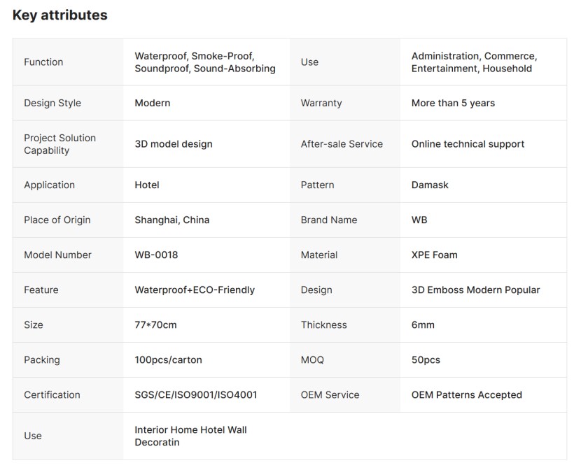Select the WB brand name value
The width and height of the screenshot is (581, 470).
tap(419, 220)
